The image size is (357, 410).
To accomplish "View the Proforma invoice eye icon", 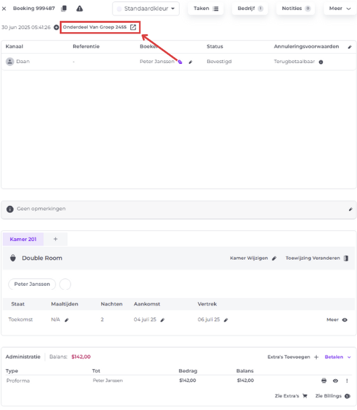I will pos(336,380).
